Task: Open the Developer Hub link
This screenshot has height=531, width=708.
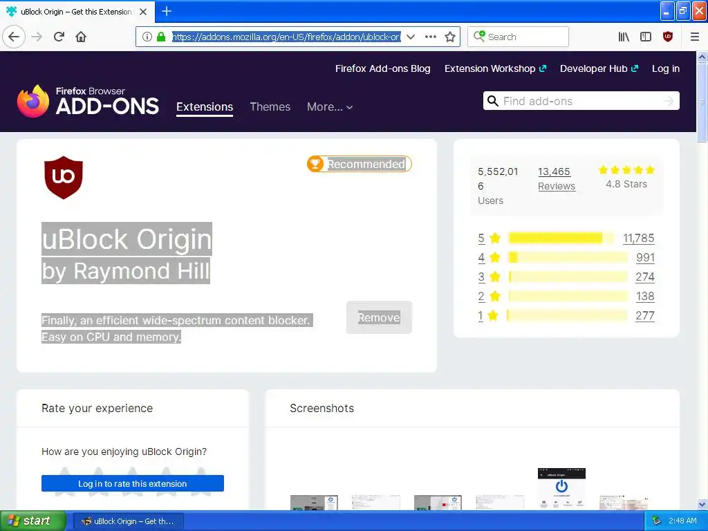Action: click(x=599, y=68)
